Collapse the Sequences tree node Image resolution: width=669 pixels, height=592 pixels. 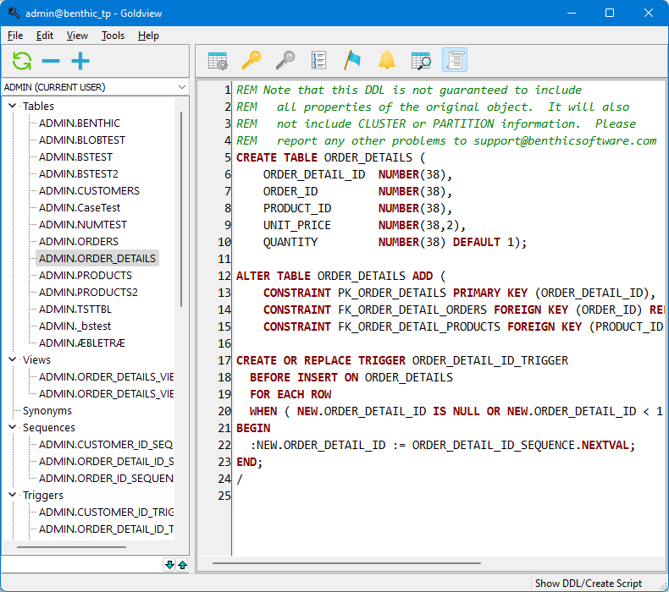pyautogui.click(x=13, y=428)
